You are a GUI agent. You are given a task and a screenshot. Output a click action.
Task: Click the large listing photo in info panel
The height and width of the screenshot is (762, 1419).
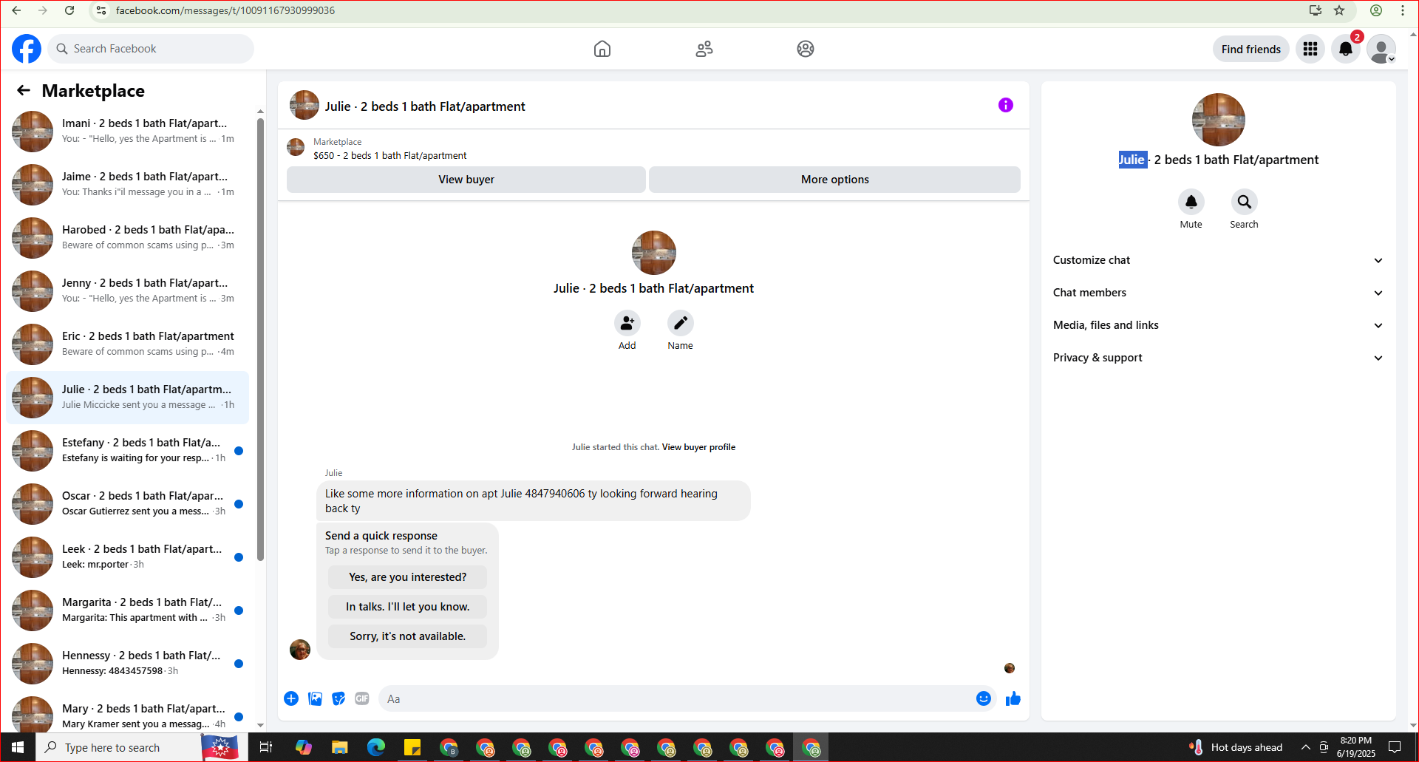tap(1218, 120)
